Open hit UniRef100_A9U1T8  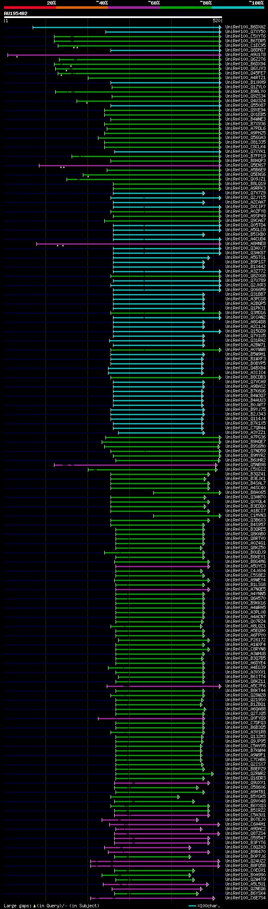coord(245,55)
